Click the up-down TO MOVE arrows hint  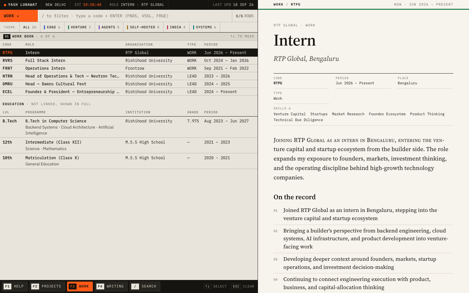point(242,36)
